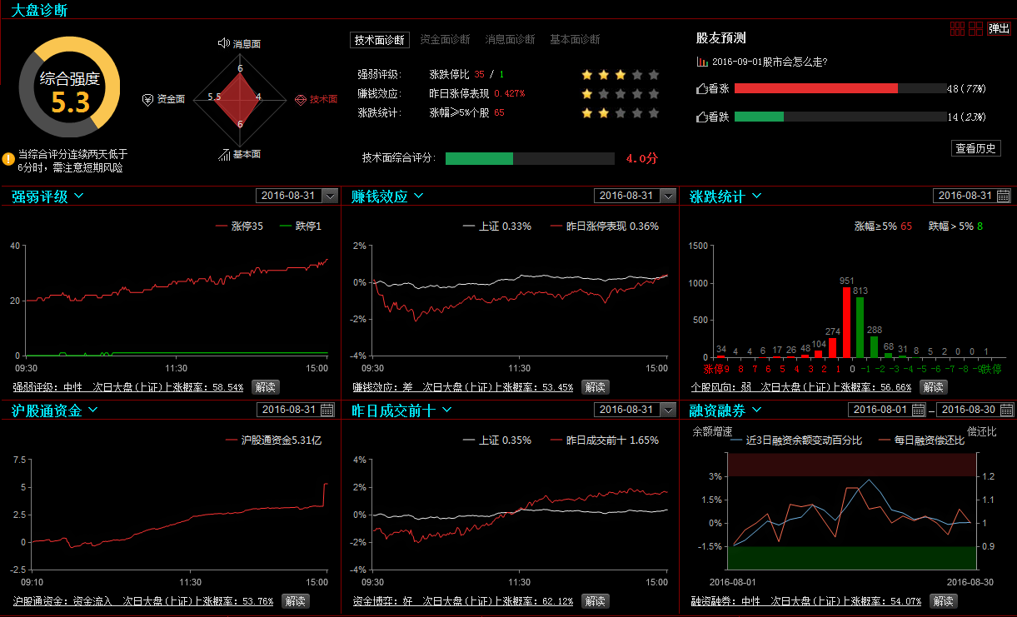Click the 综合强度 5.3 score ring
Screen dimensions: 1017x617
(x=70, y=87)
